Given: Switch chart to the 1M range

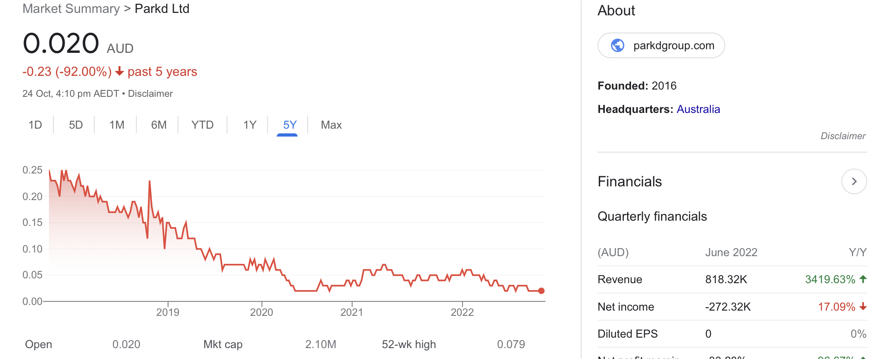Looking at the screenshot, I should pos(117,125).
